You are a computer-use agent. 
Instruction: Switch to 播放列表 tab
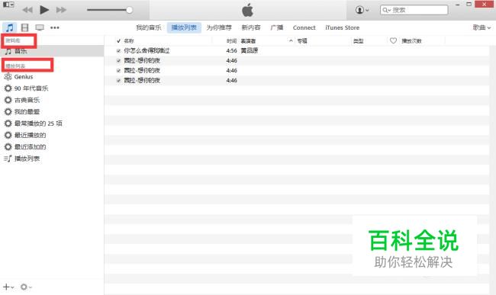tap(184, 27)
